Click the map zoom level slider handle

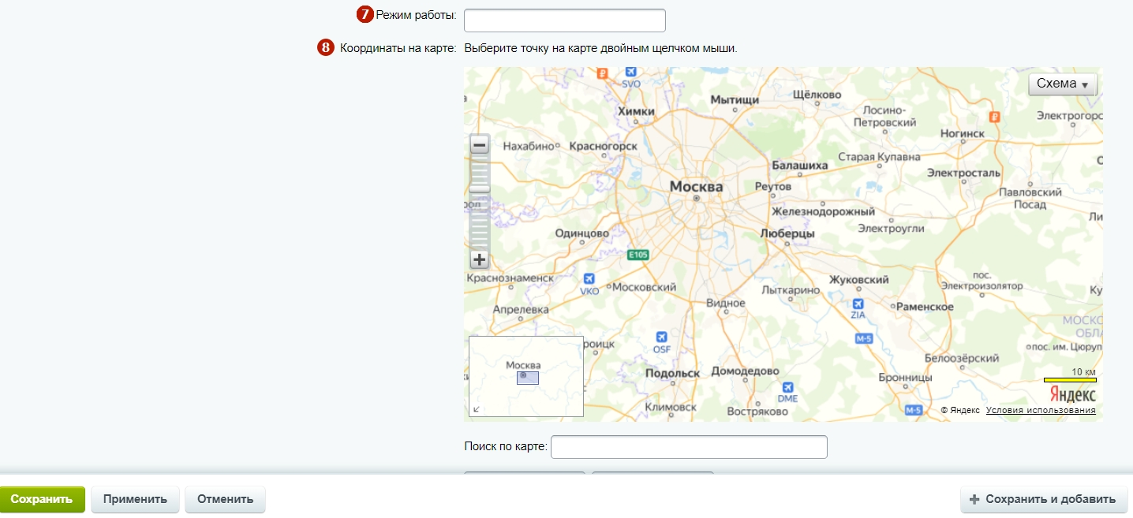tap(479, 188)
